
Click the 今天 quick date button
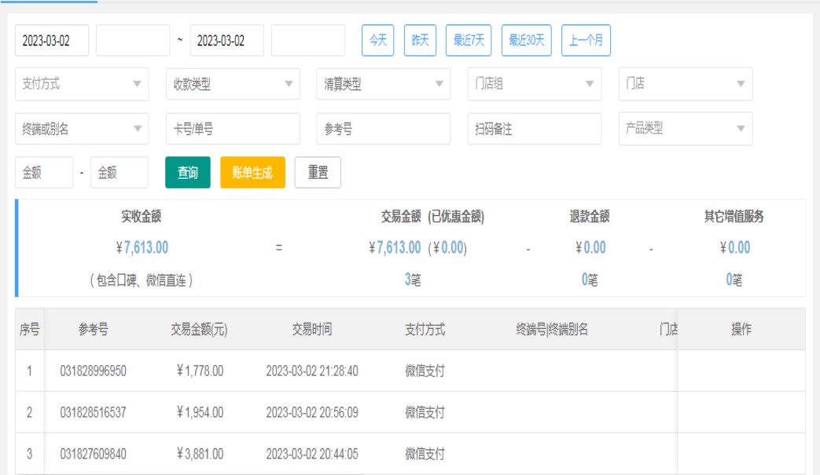pyautogui.click(x=377, y=41)
